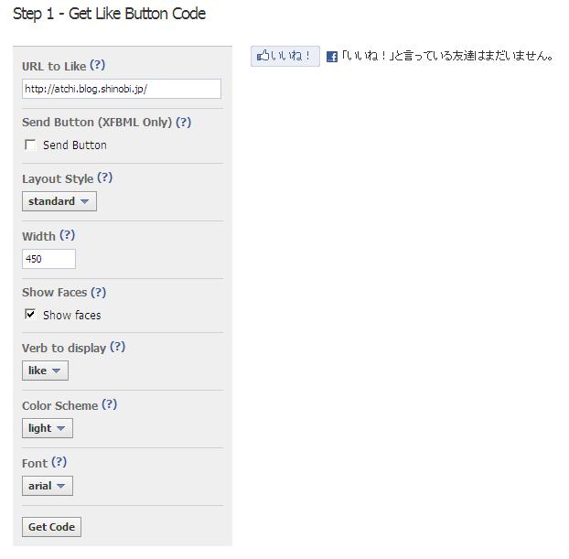Focus the Width input box
The height and width of the screenshot is (559, 569).
(48, 259)
